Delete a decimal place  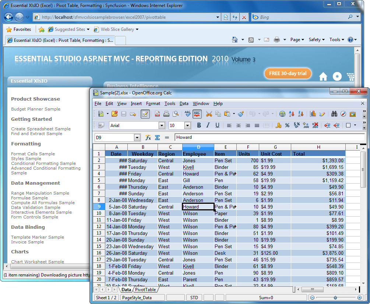315,126
